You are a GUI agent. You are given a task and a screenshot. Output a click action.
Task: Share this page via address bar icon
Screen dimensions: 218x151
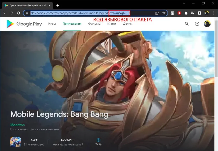point(157,13)
